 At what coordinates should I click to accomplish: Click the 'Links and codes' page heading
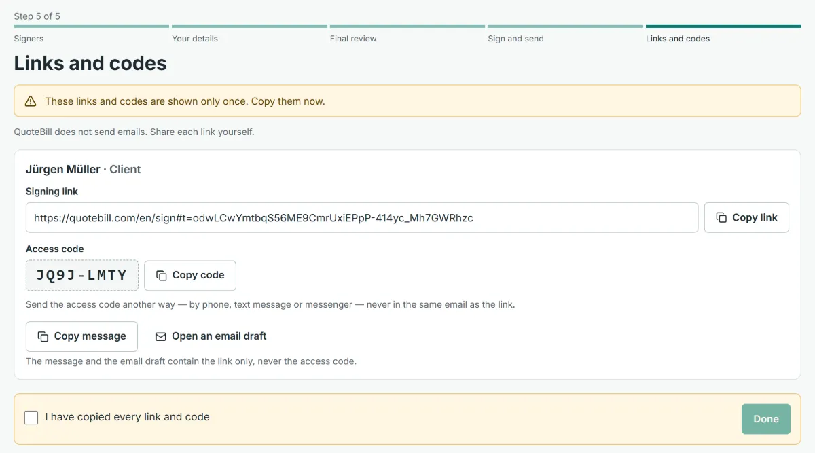coord(90,63)
